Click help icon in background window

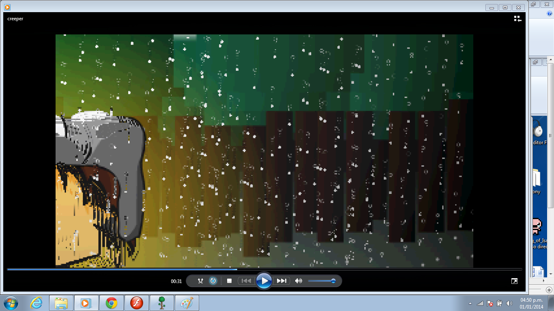click(550, 13)
